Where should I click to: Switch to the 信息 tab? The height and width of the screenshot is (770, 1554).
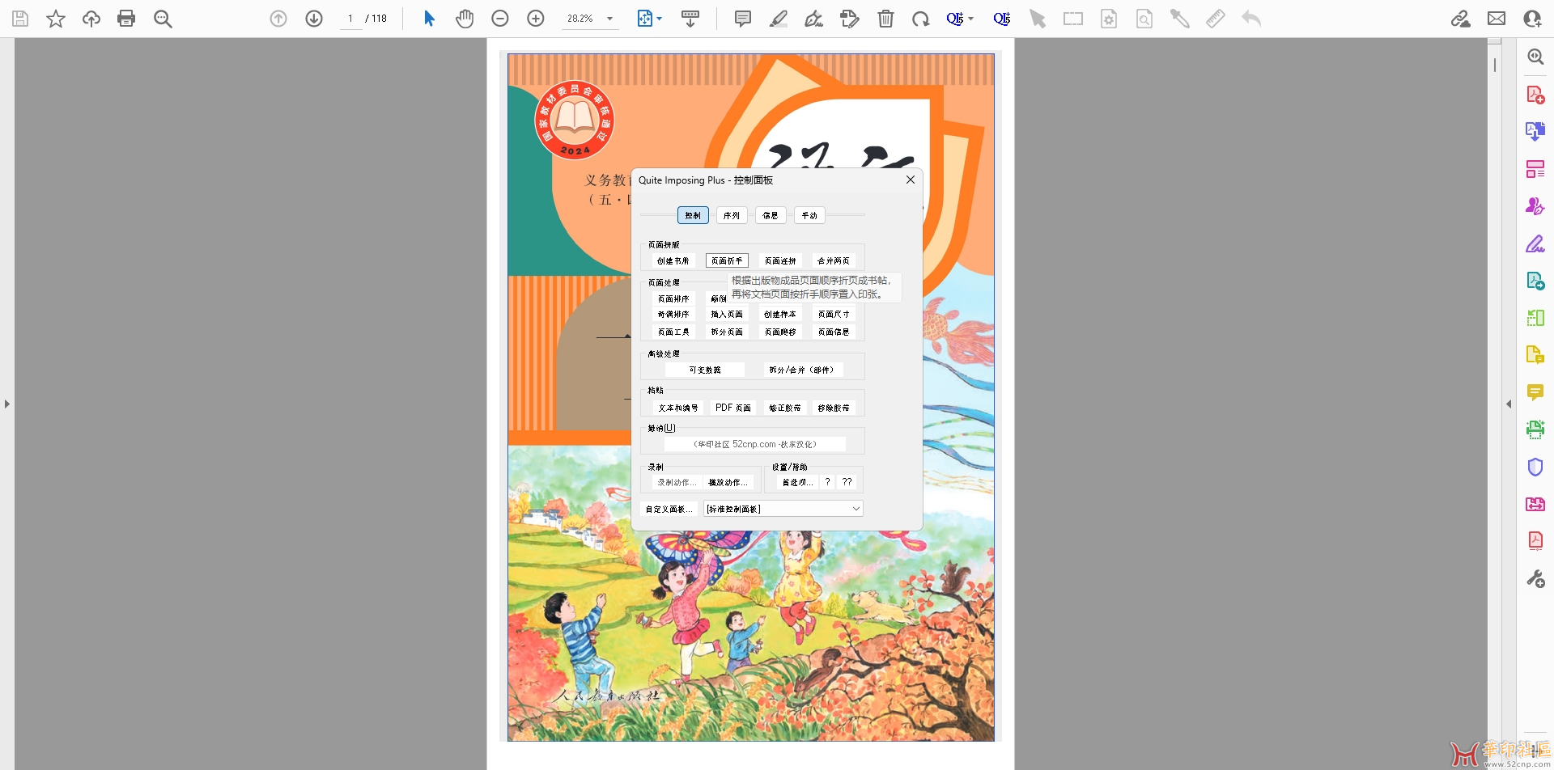coord(771,215)
